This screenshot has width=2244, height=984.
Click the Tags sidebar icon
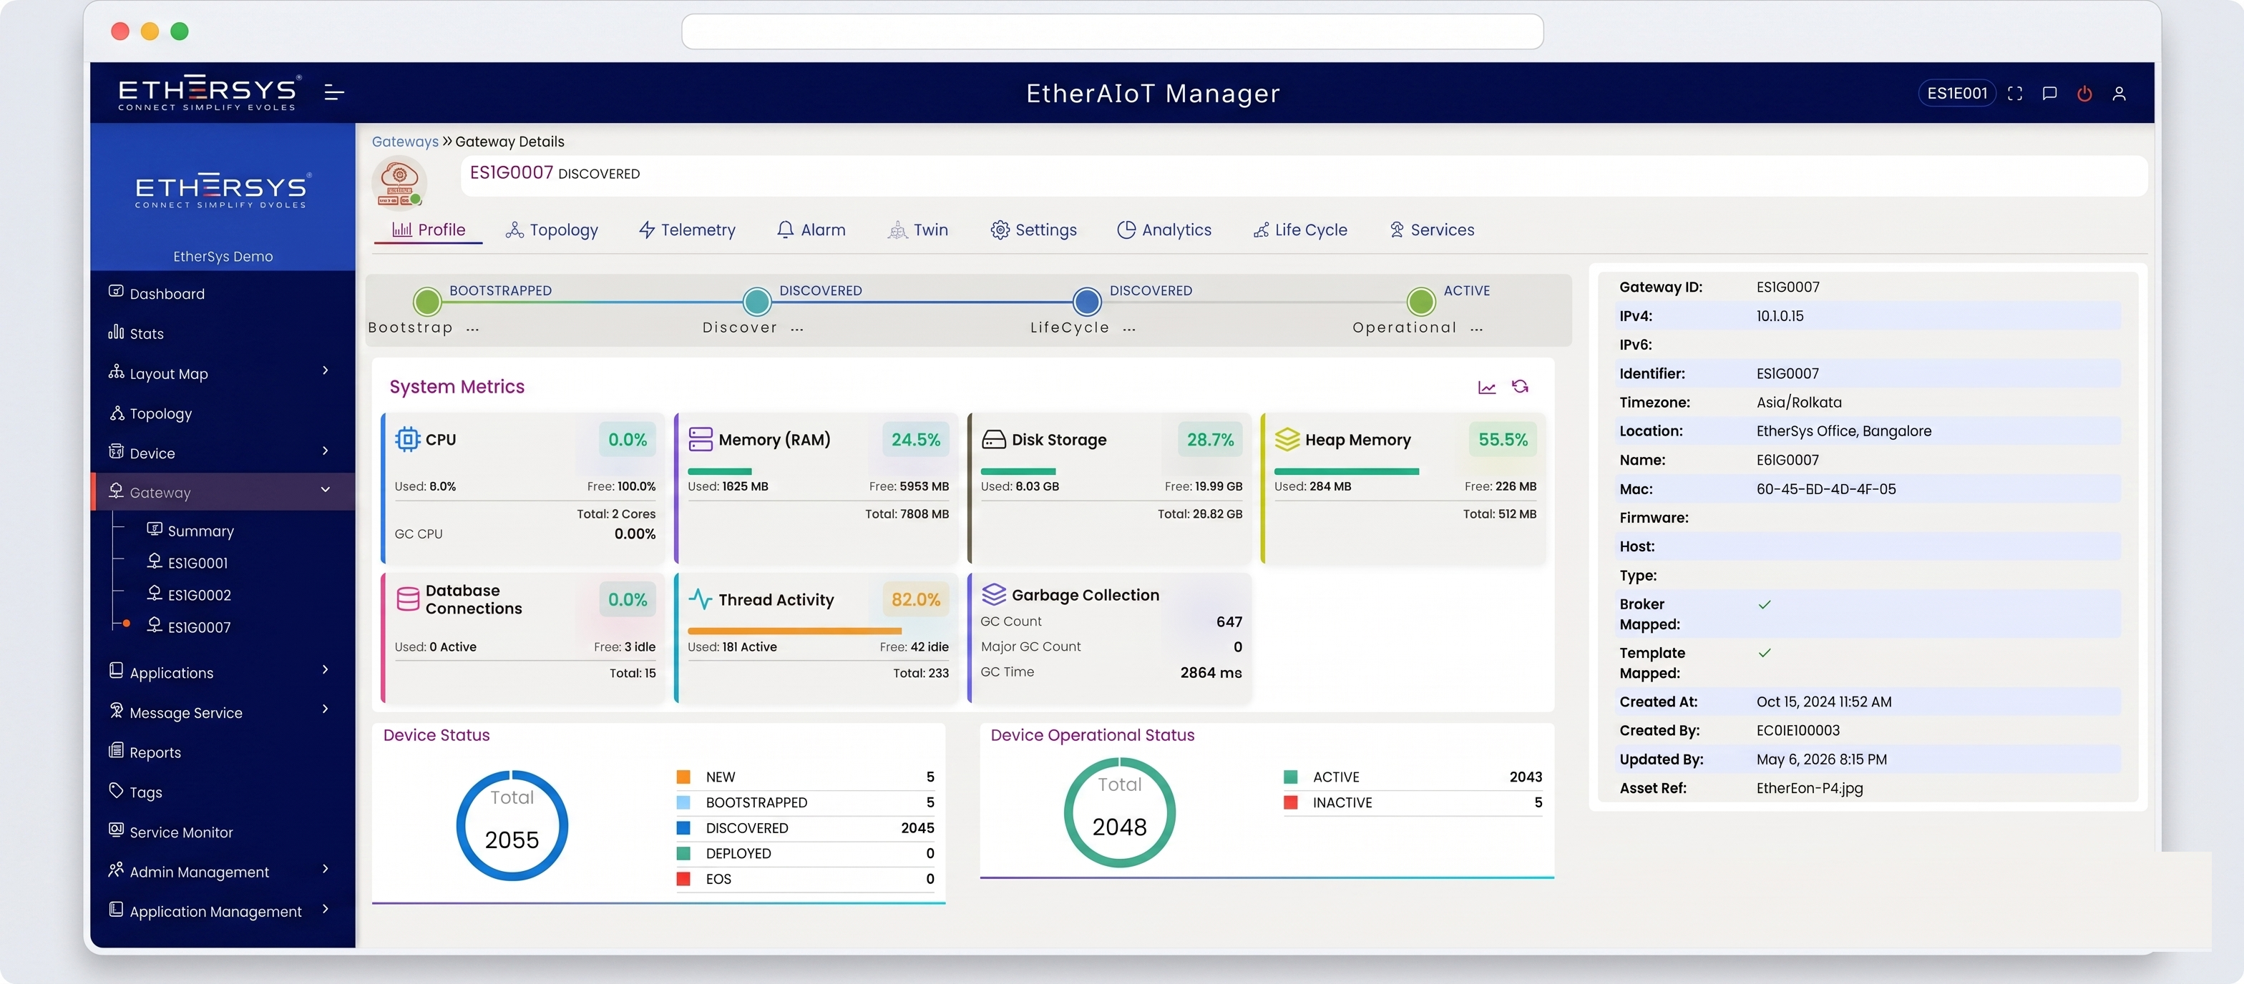116,791
